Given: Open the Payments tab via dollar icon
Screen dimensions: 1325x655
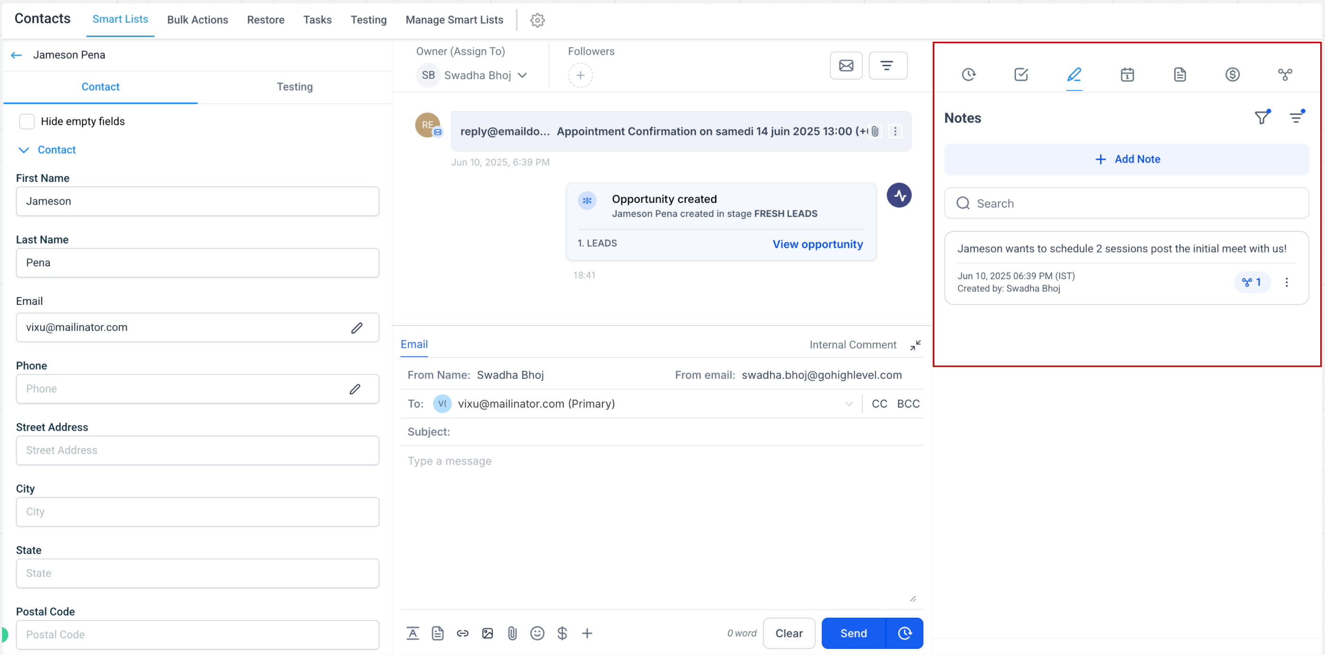Looking at the screenshot, I should 1233,74.
